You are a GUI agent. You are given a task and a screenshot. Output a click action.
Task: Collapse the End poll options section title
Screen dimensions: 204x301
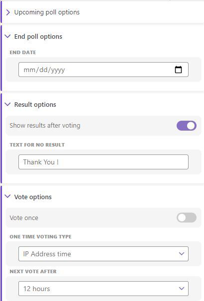(38, 36)
